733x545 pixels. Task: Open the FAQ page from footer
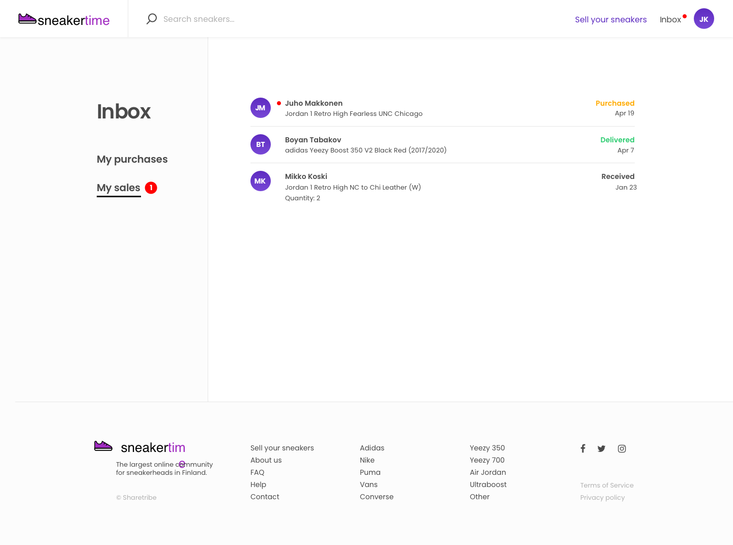[258, 472]
